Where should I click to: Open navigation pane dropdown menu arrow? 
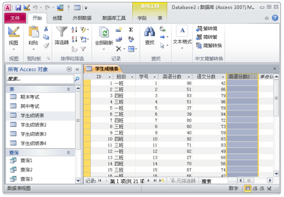click(69, 69)
